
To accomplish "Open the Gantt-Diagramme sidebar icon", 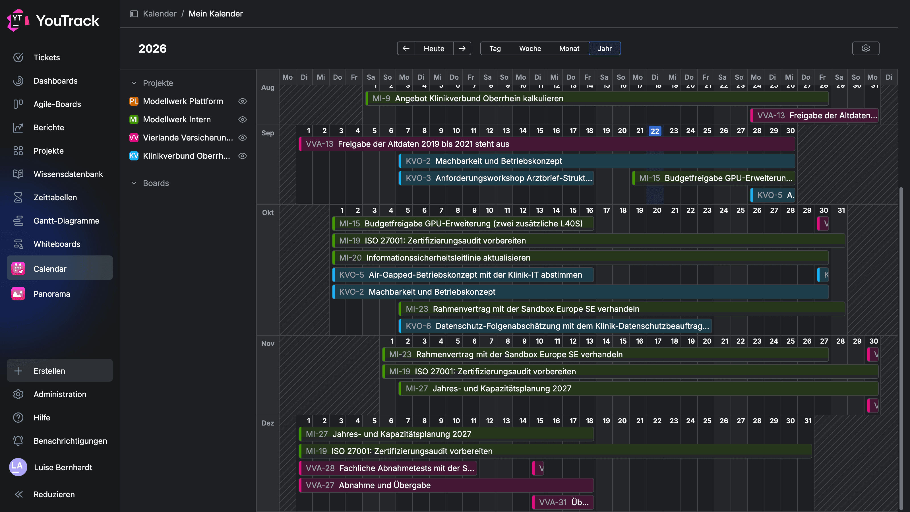I will click(18, 221).
